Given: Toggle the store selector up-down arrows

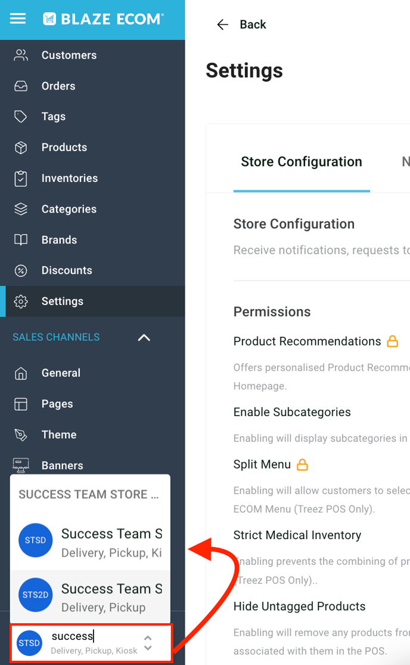Looking at the screenshot, I should click(x=148, y=643).
